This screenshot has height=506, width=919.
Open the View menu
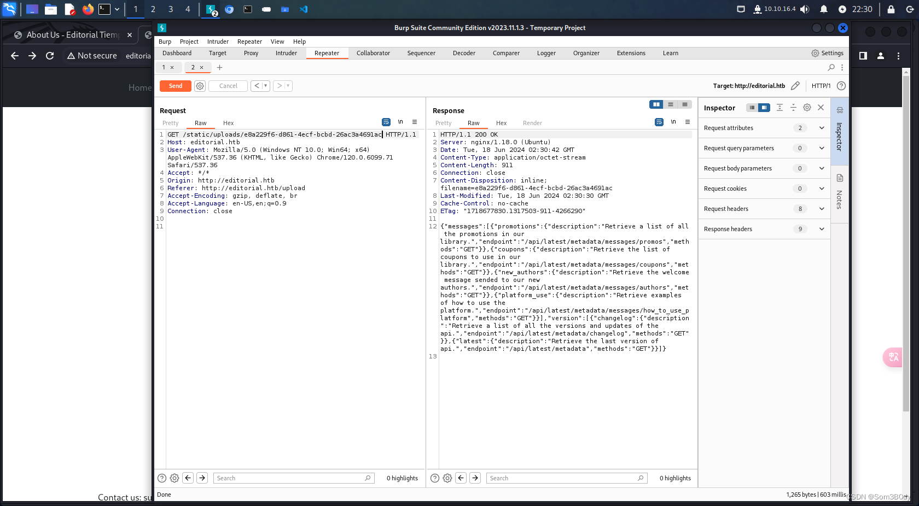pos(277,42)
